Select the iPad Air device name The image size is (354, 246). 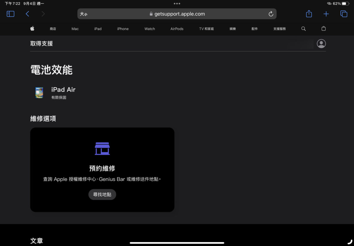tap(63, 90)
